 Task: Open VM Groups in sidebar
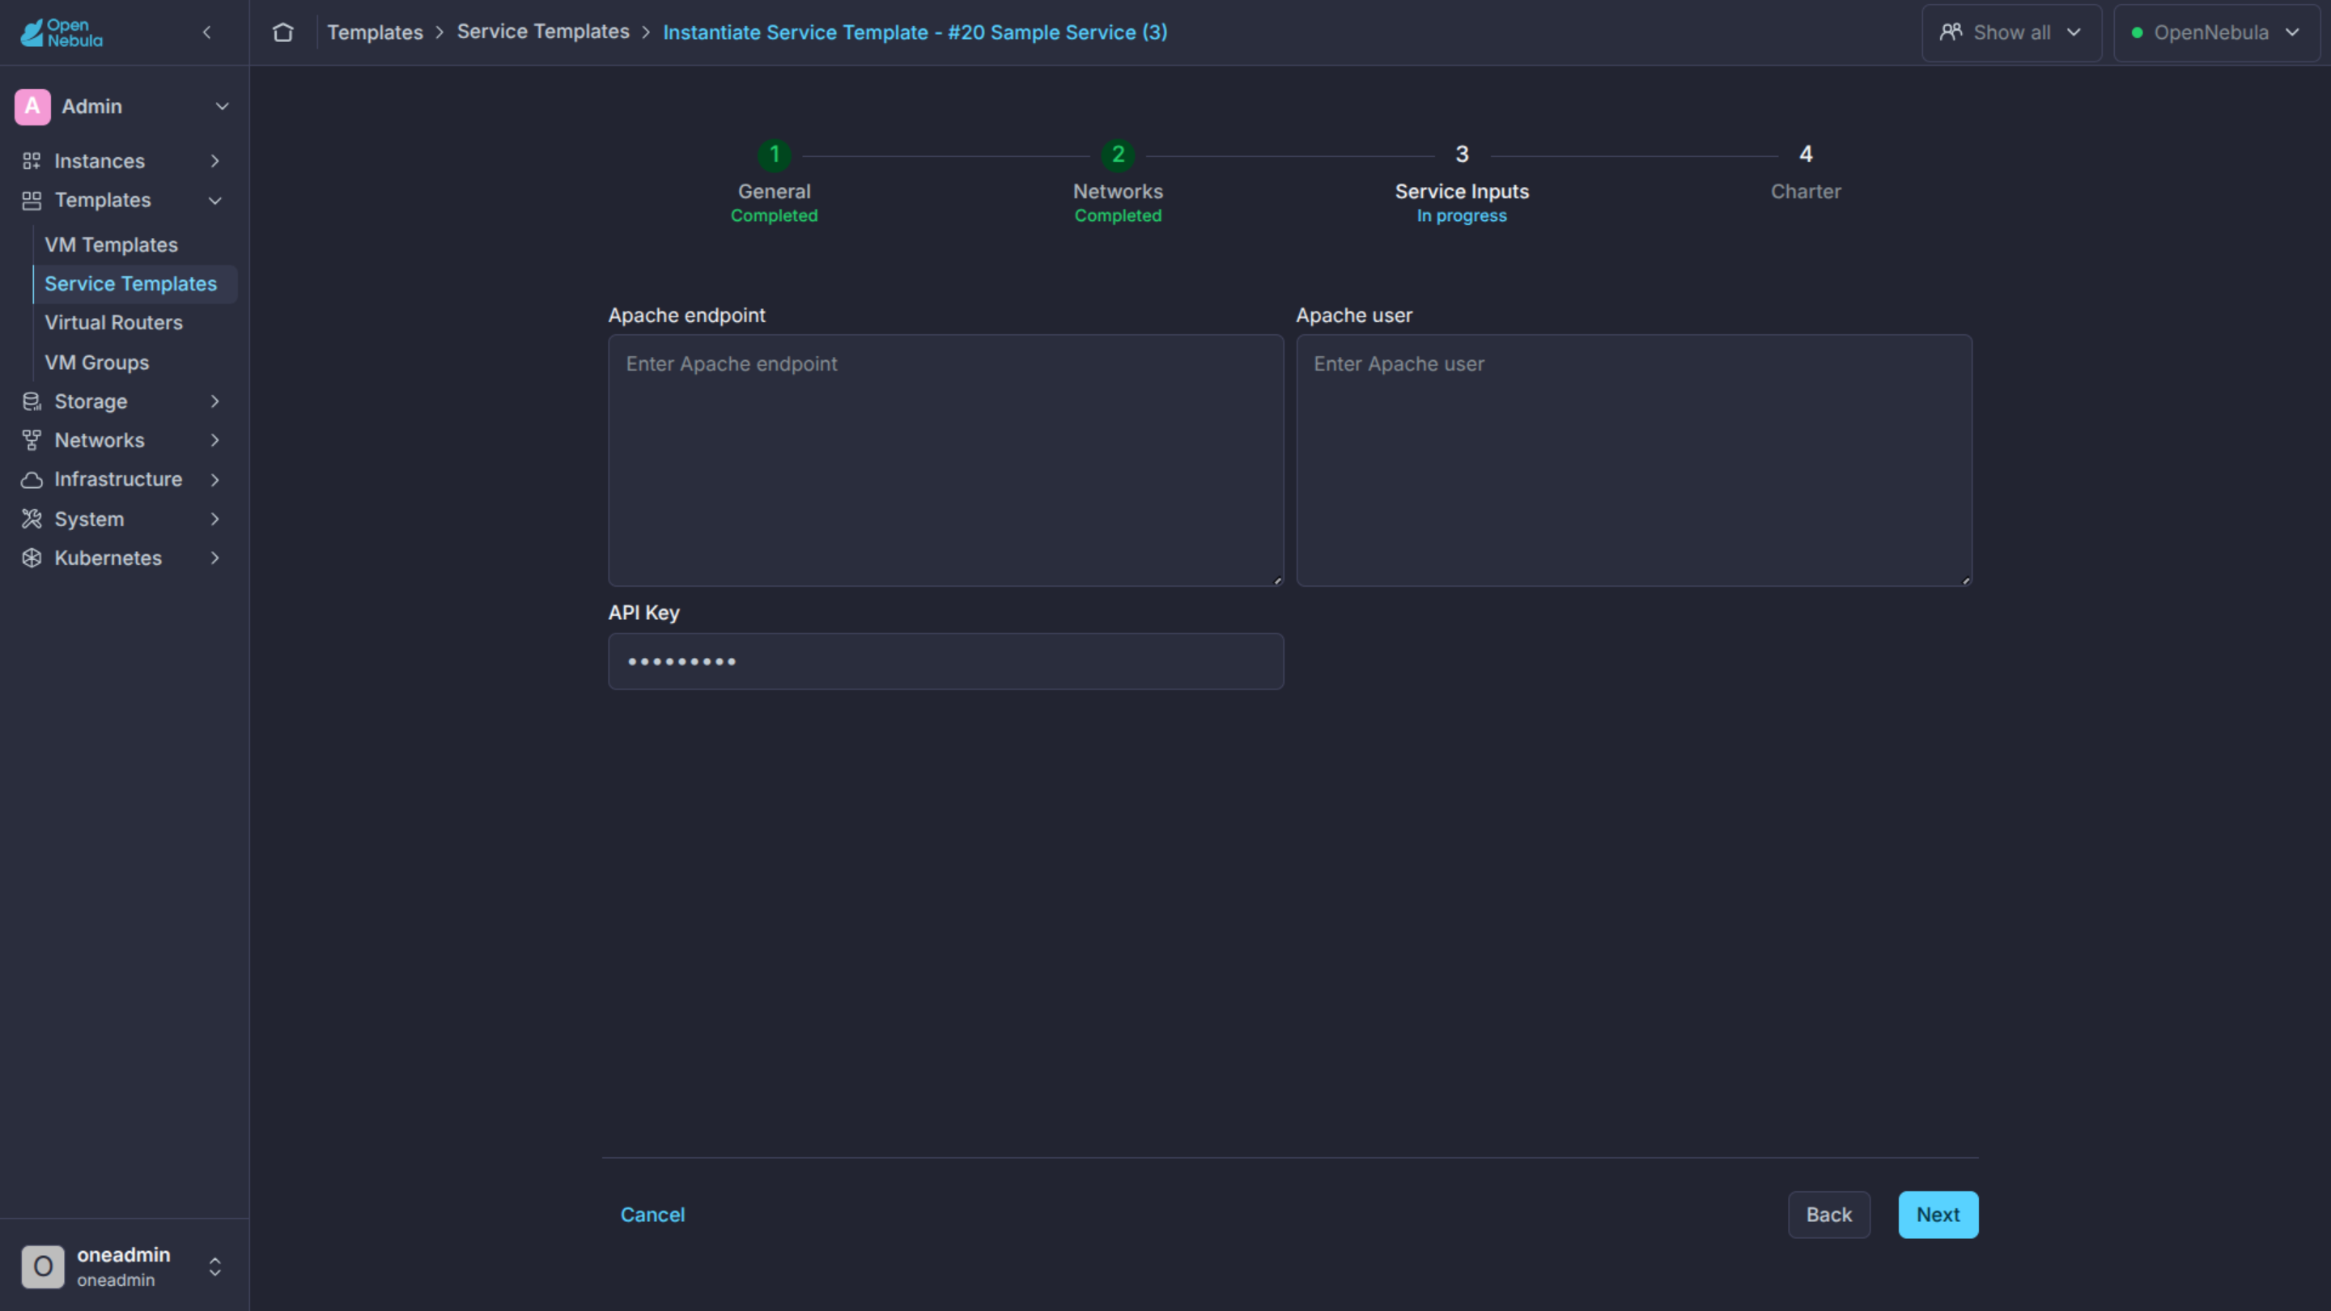(97, 363)
